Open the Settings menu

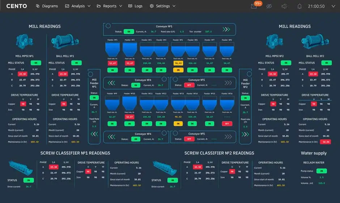tap(162, 6)
